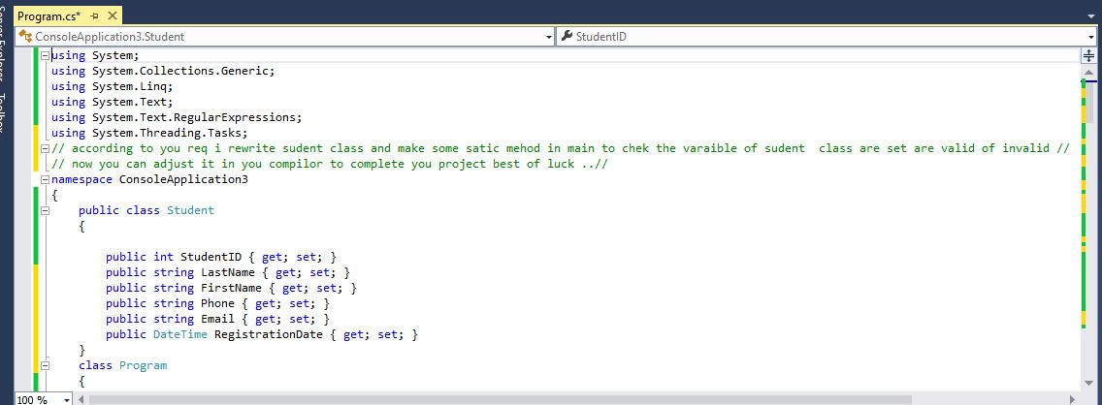Click the class icon beside ConsoleApplication3.Student
The image size is (1102, 405).
coord(24,37)
